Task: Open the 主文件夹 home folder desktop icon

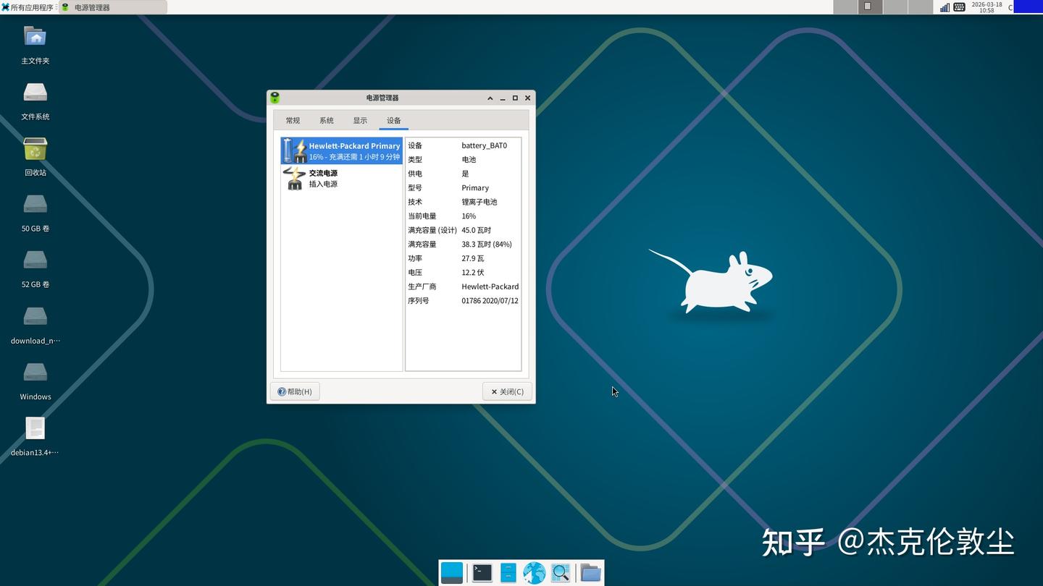Action: point(35,37)
